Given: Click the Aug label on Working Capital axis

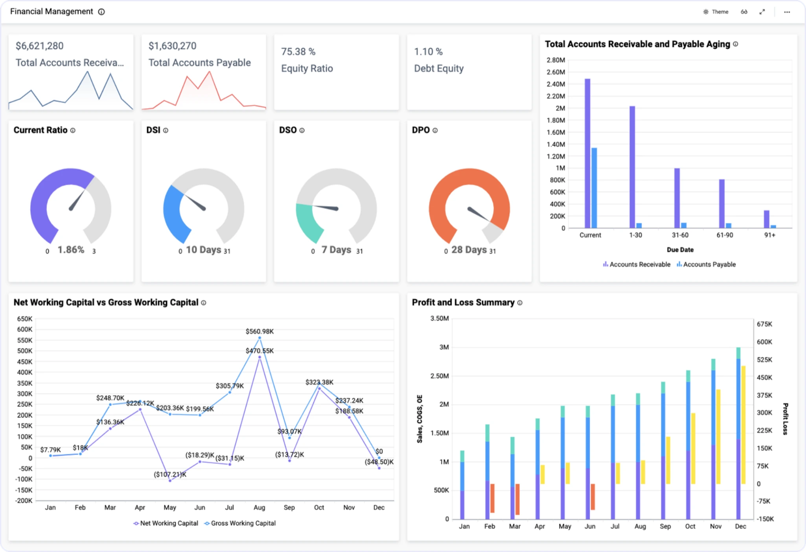Looking at the screenshot, I should point(260,508).
